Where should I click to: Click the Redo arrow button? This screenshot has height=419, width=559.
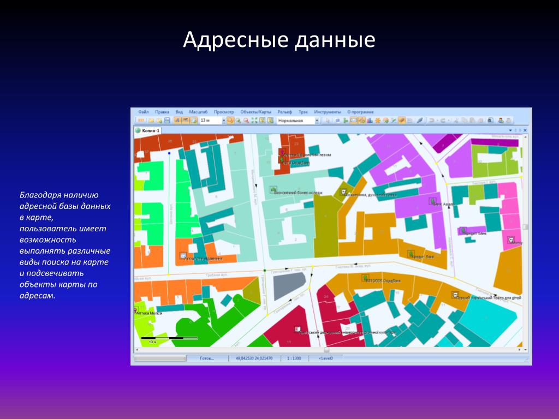[x=443, y=121]
